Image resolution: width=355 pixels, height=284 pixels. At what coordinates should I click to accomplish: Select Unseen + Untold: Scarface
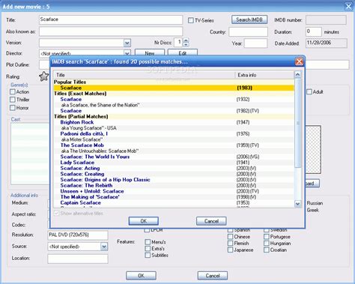tap(174, 191)
